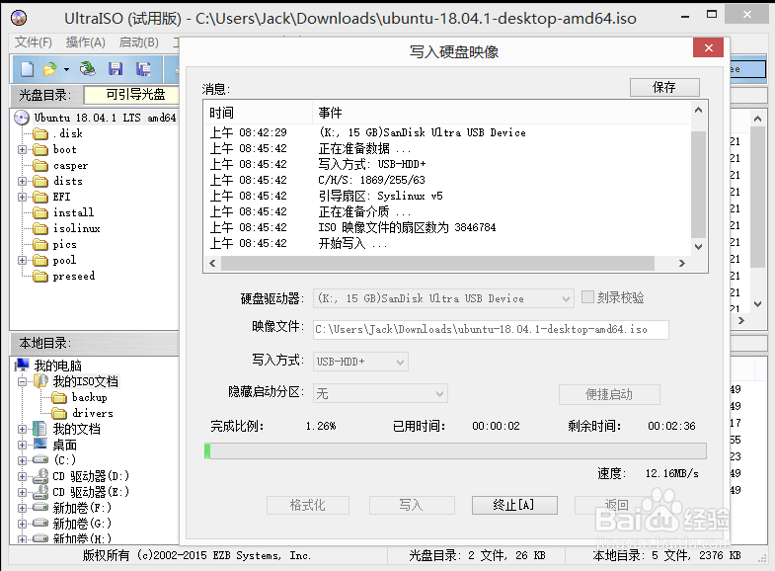This screenshot has height=571, width=775.
Task: Click message log scroll down arrow
Action: coord(698,247)
